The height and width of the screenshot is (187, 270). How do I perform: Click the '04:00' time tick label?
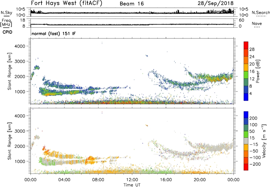64,180
